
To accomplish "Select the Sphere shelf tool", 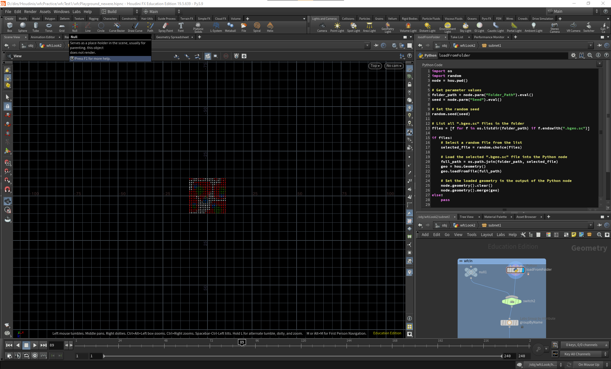I will tap(22, 27).
